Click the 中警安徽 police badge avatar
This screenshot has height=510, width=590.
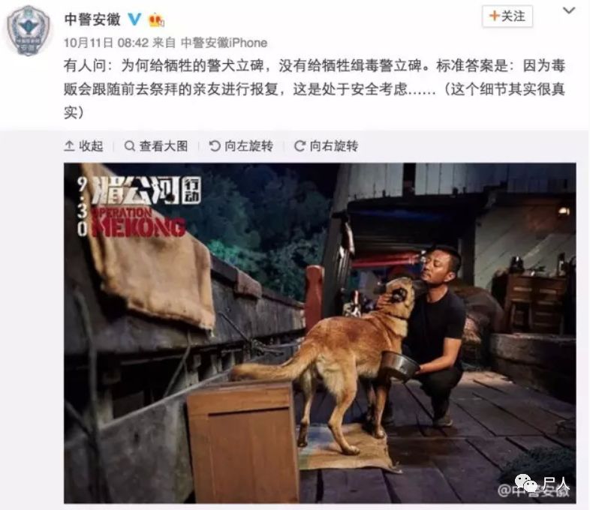coord(29,31)
